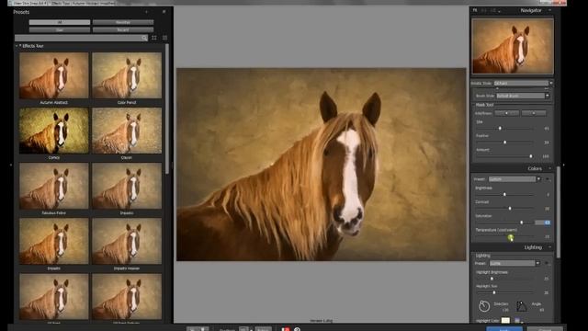Click the pin icon in Presets header
Image resolution: width=588 pixels, height=331 pixels.
tap(164, 12)
